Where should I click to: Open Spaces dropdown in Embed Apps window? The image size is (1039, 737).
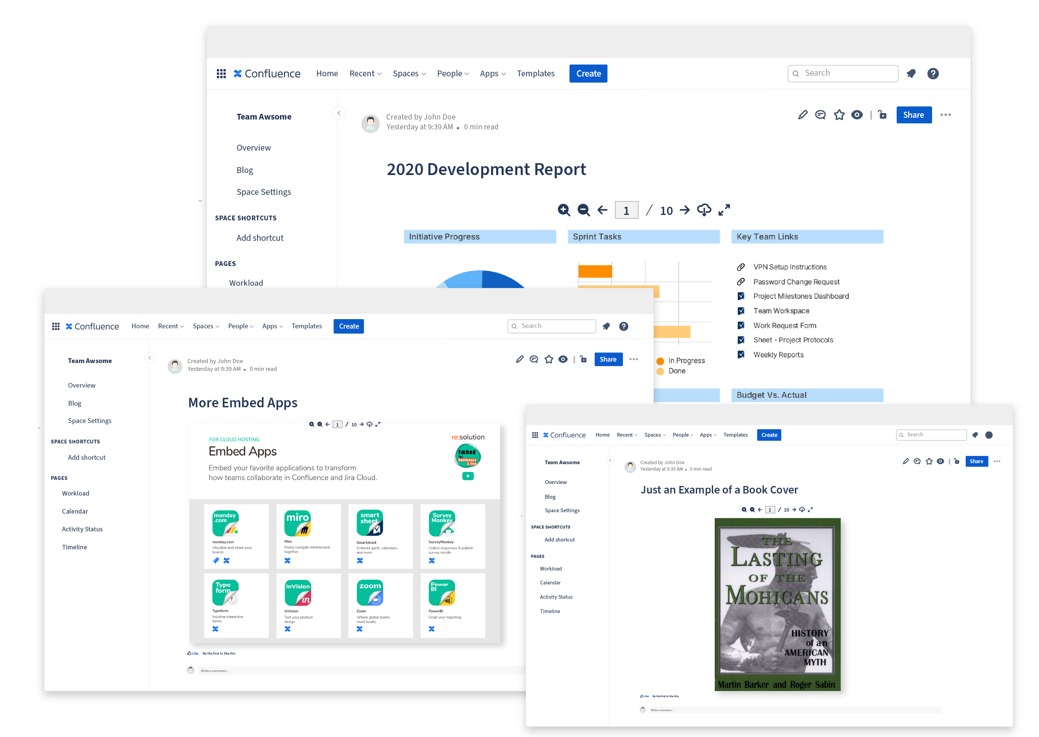coord(206,326)
